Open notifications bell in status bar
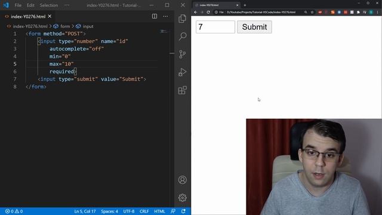This screenshot has height=215, width=382. tap(183, 211)
